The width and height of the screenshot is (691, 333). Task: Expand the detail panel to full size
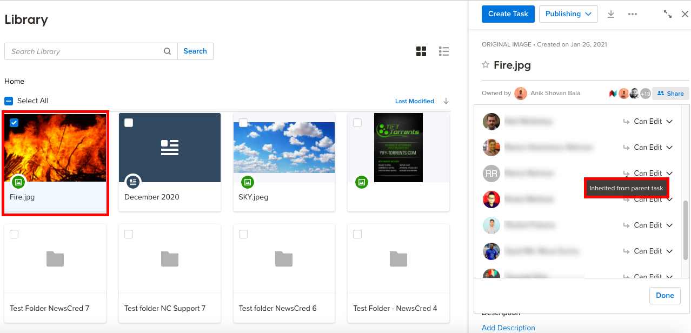(x=668, y=14)
